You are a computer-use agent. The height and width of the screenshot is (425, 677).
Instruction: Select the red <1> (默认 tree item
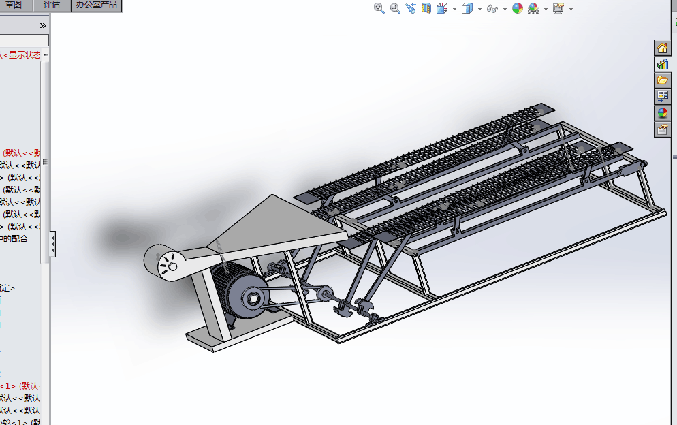(20, 385)
